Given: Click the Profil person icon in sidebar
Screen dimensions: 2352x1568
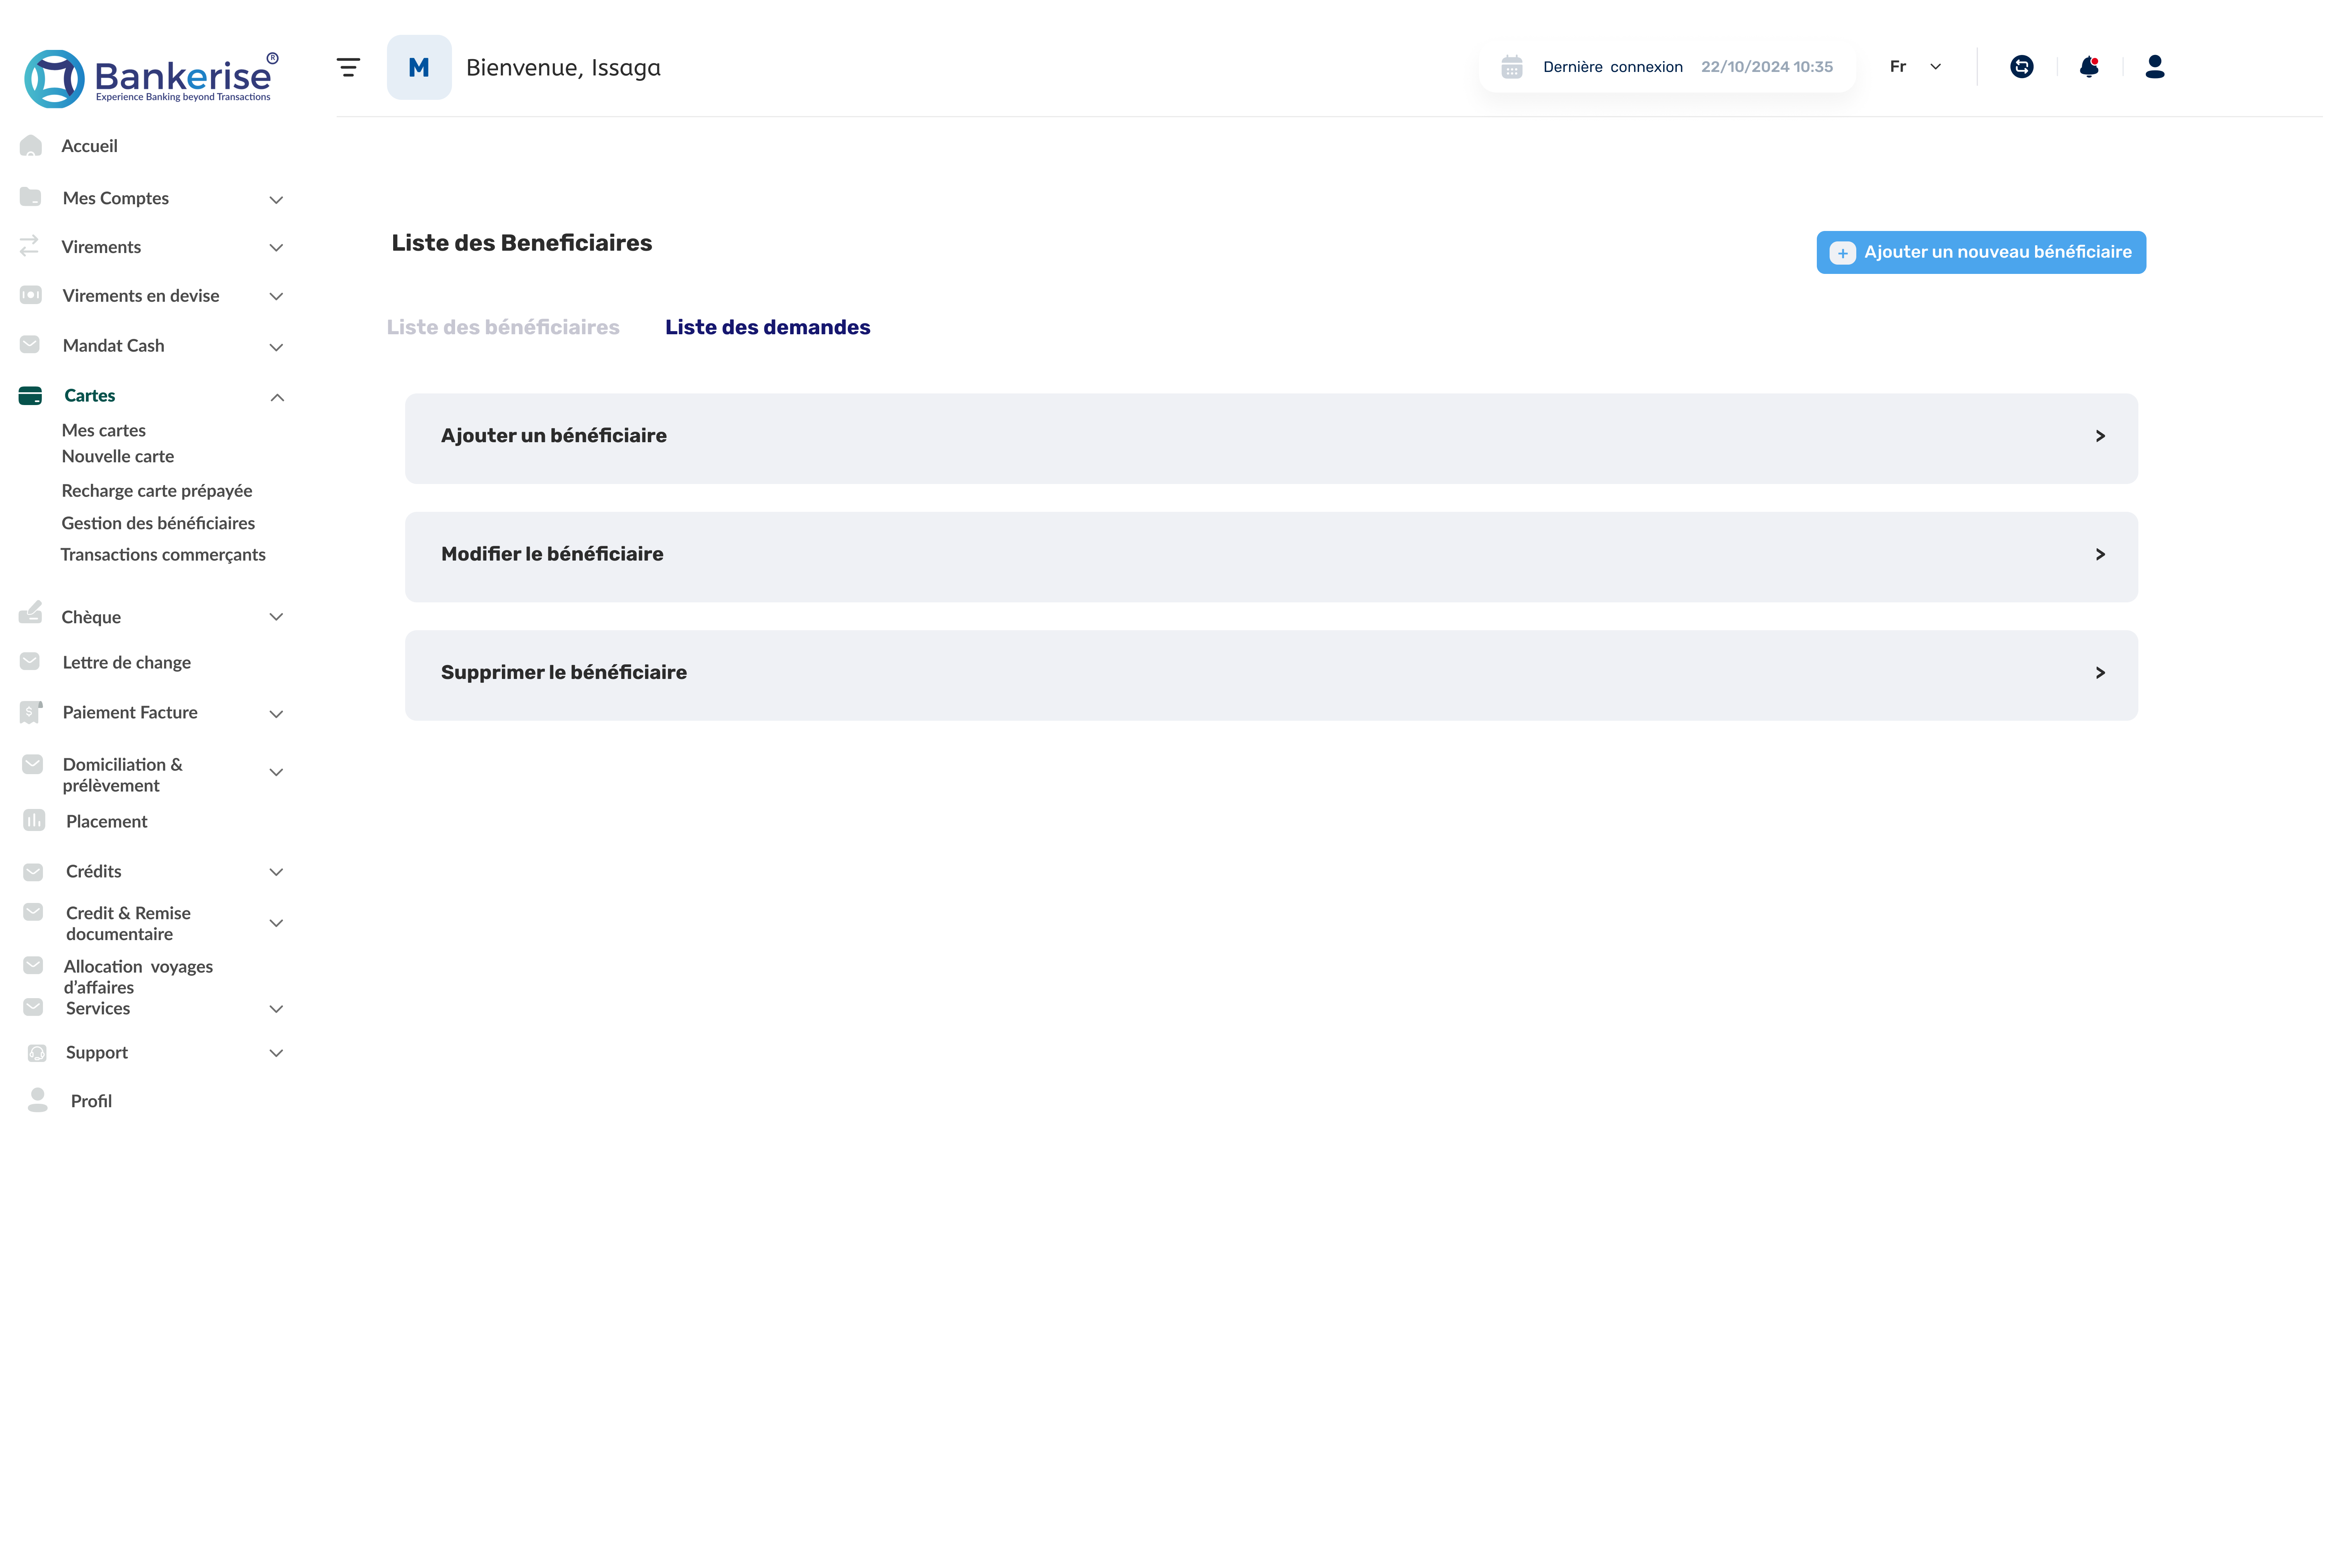Looking at the screenshot, I should pyautogui.click(x=38, y=1100).
